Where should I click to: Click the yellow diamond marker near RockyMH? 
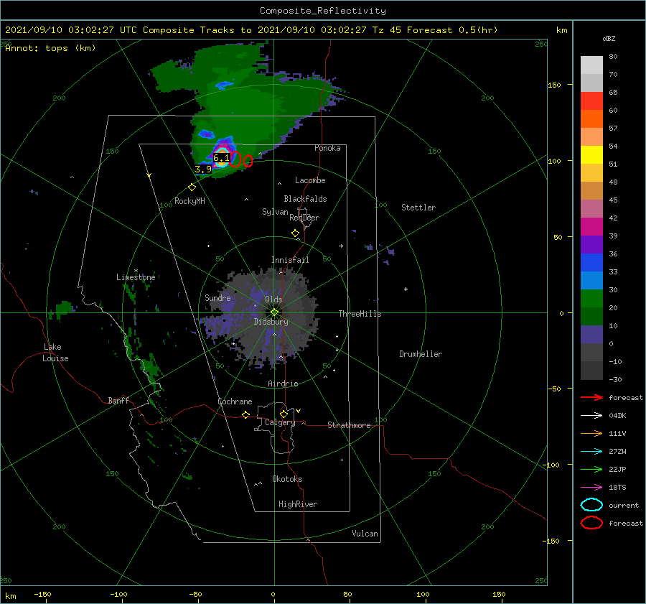192,187
